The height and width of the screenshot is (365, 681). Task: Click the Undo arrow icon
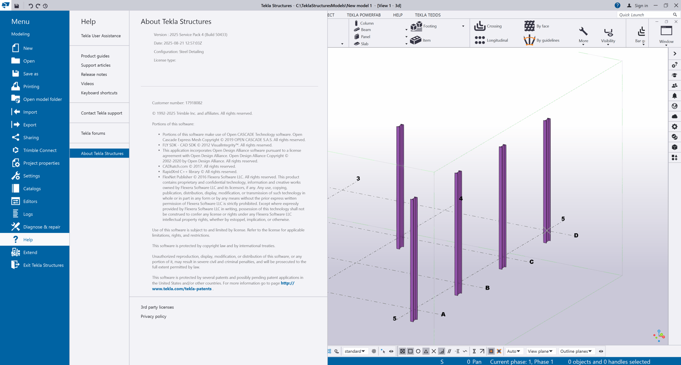[30, 5]
